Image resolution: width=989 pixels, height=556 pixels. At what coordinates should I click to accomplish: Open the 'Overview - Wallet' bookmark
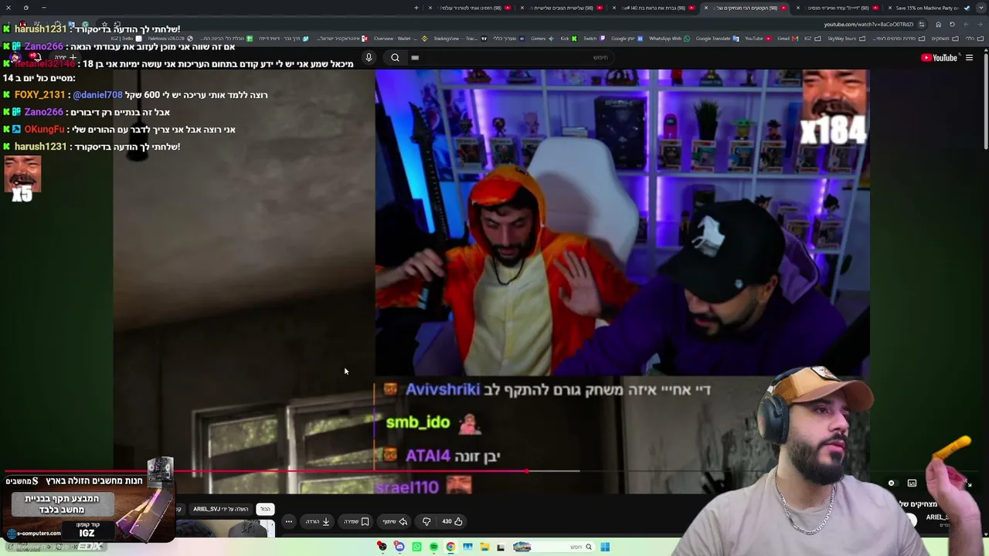point(400,38)
